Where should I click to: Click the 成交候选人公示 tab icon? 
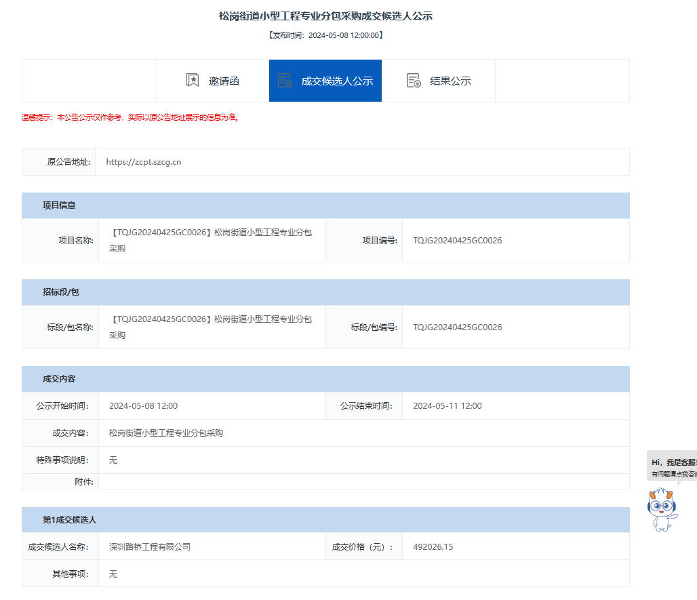click(x=285, y=81)
